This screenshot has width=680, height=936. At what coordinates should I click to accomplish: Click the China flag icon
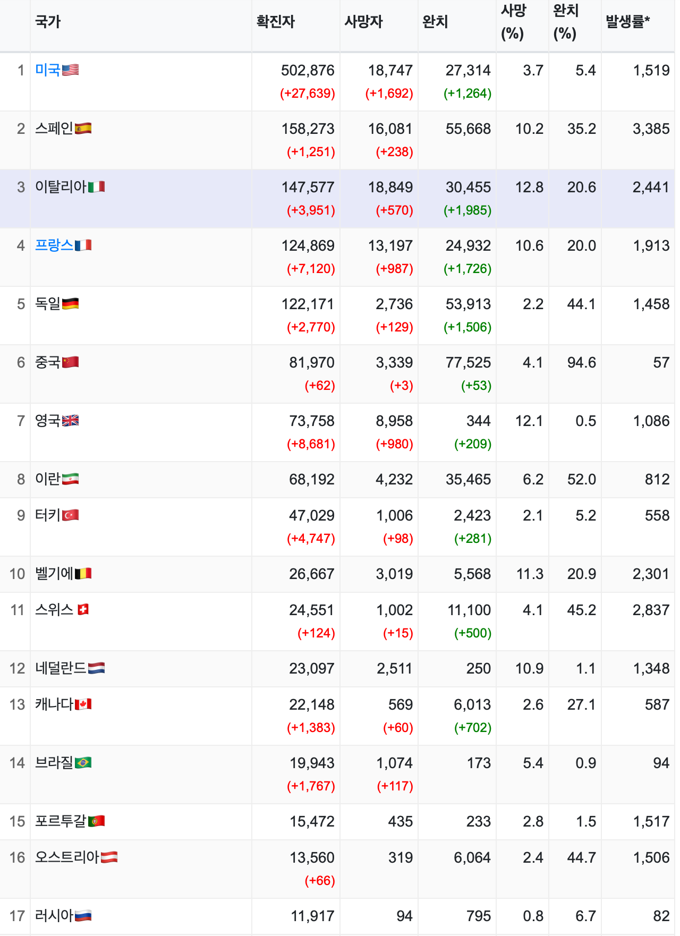pos(70,362)
